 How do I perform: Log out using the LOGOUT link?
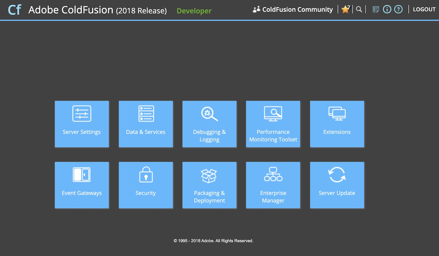coord(424,9)
